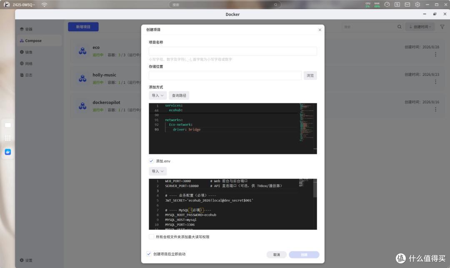
Task: Click the eco project name
Action: tap(96, 48)
